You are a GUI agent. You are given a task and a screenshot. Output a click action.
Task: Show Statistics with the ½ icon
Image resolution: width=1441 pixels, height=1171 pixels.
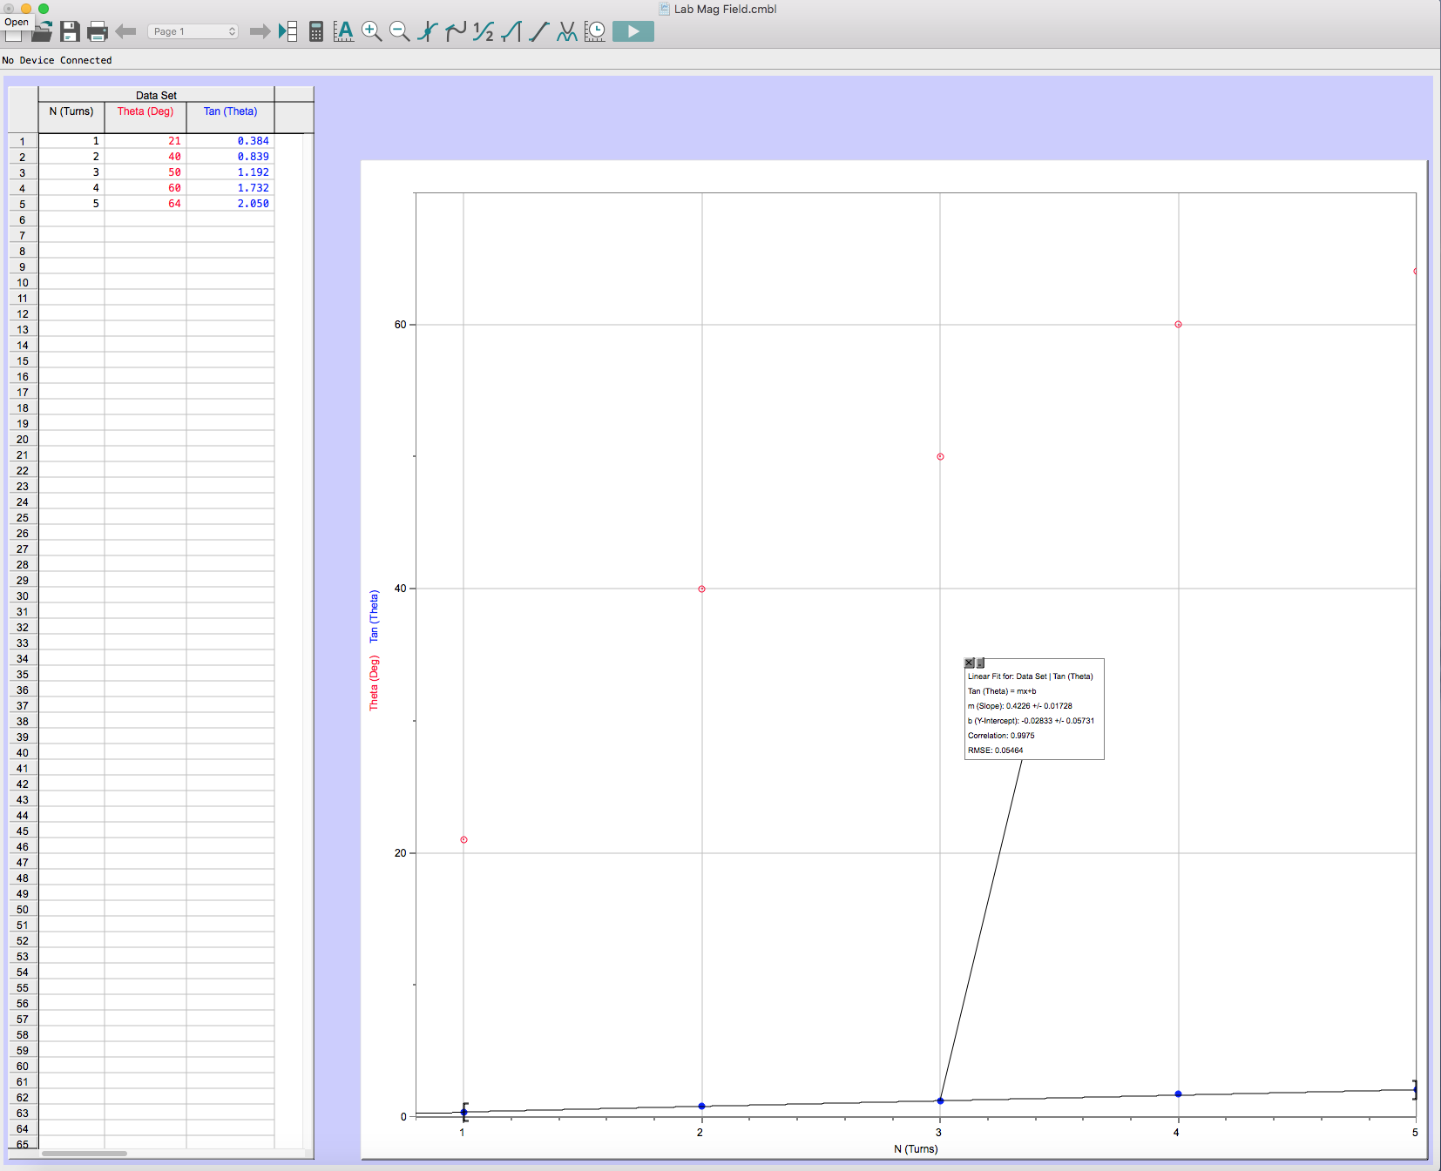pos(484,32)
